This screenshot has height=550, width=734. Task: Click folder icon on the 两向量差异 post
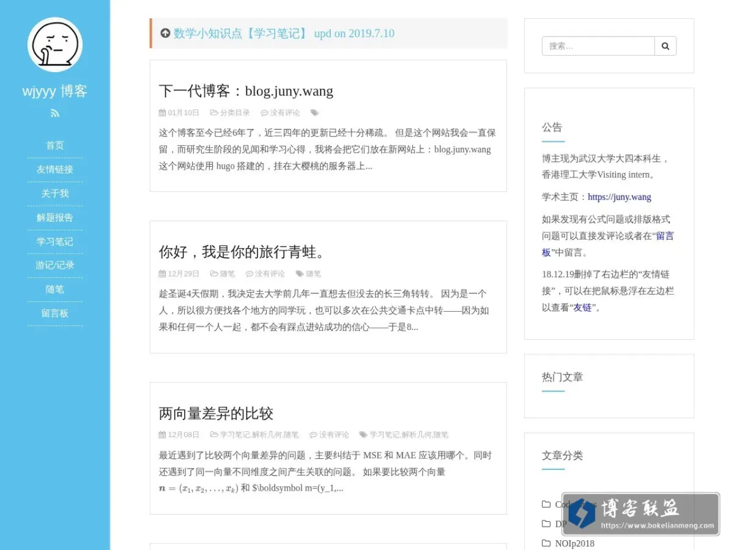point(214,435)
